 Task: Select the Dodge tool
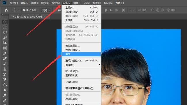(x=5, y=95)
